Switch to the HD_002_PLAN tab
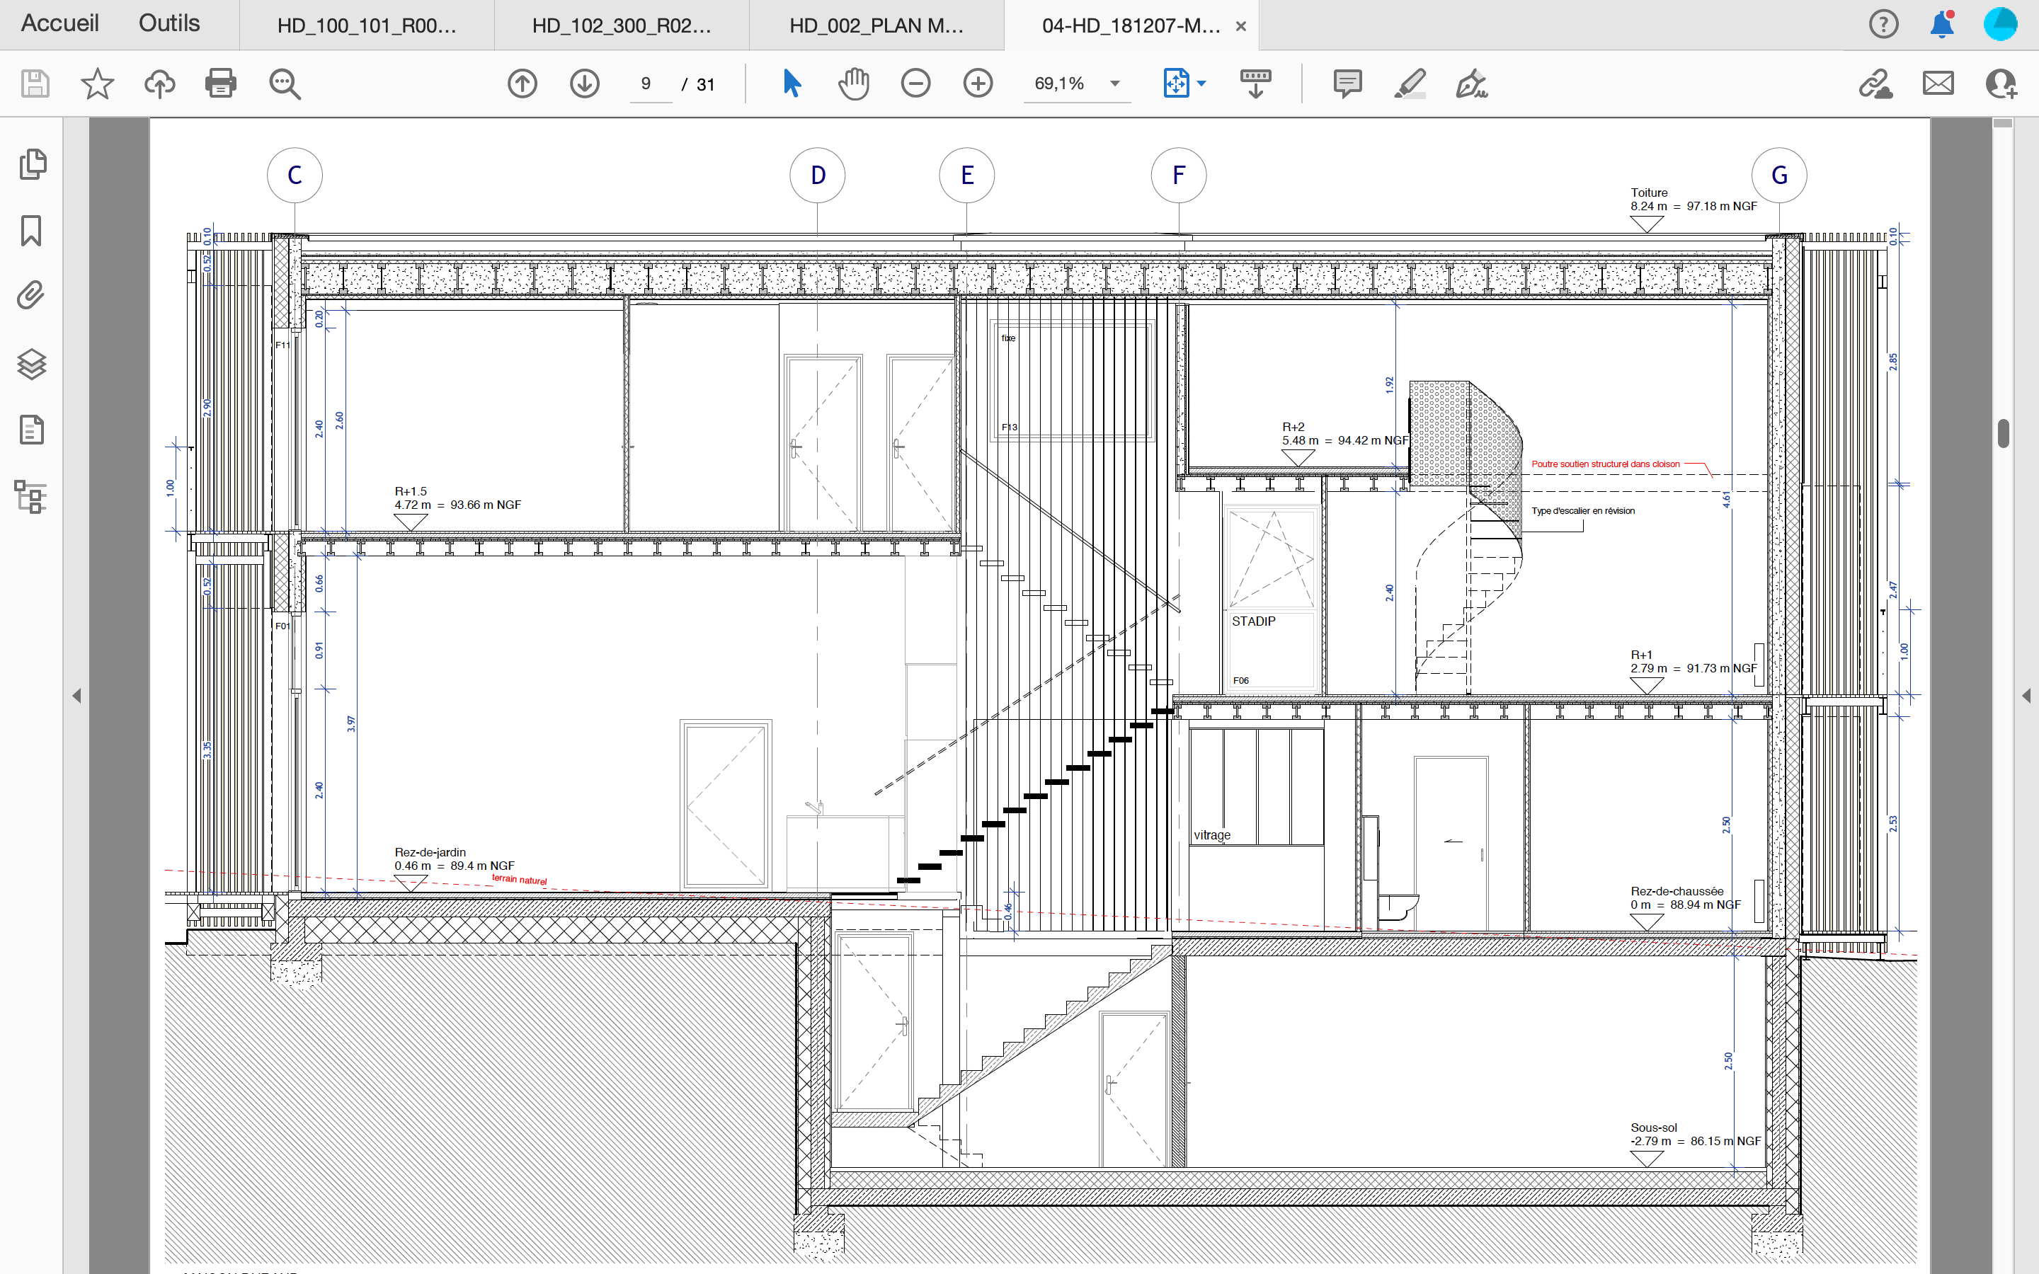Screen dimensions: 2039x1274 [875, 25]
